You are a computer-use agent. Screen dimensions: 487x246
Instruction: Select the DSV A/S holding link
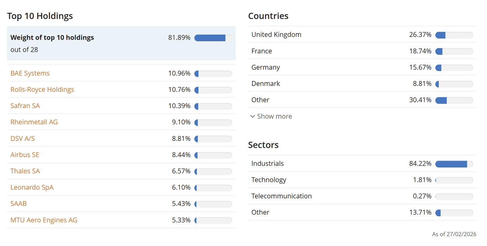tap(23, 139)
